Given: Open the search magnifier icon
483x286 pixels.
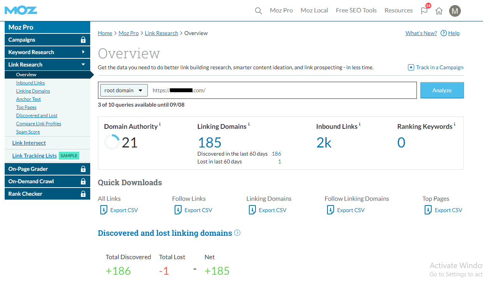Looking at the screenshot, I should (258, 11).
